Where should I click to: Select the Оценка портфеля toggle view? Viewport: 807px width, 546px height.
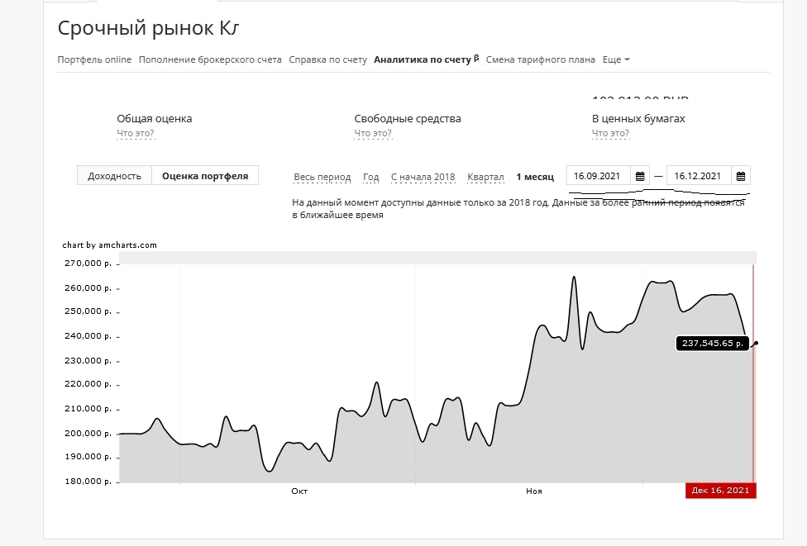point(205,176)
